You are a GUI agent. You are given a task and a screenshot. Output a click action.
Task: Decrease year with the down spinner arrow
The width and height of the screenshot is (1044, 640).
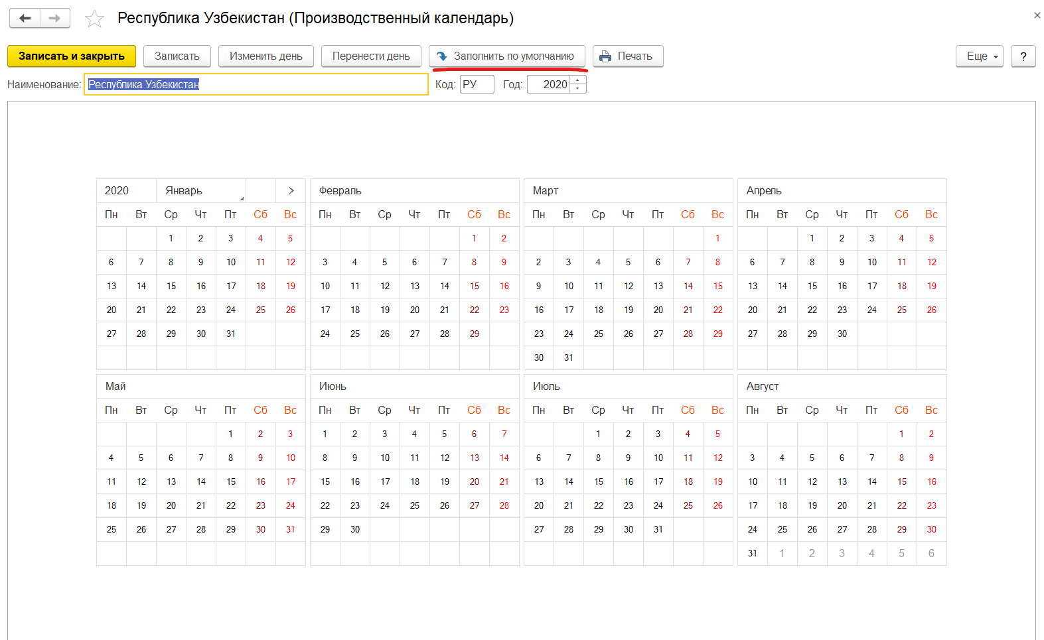(x=578, y=89)
